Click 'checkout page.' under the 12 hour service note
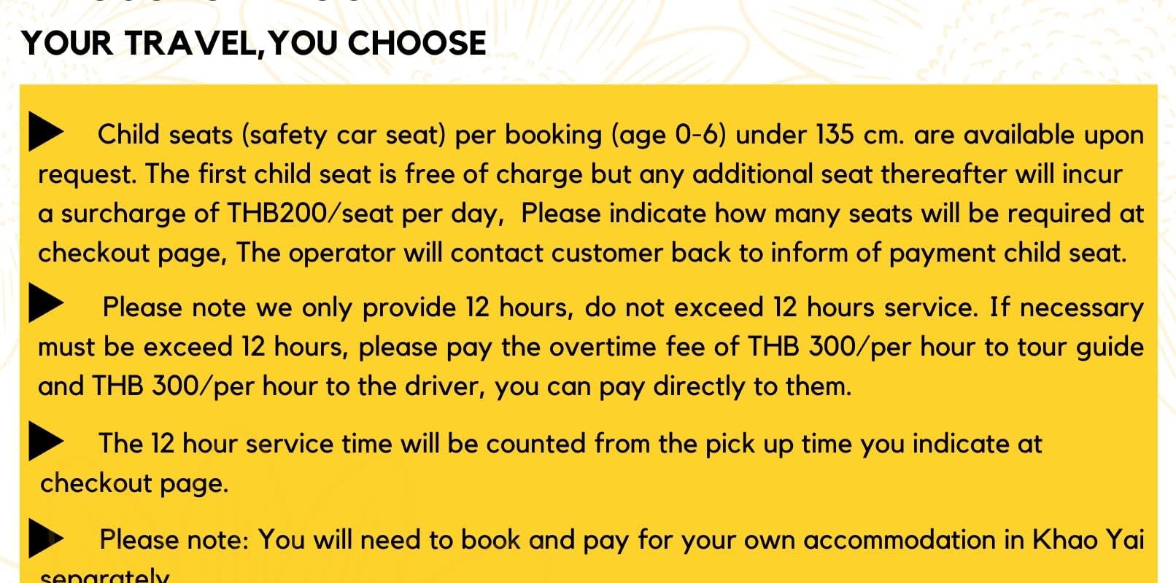The width and height of the screenshot is (1176, 583). (x=134, y=483)
